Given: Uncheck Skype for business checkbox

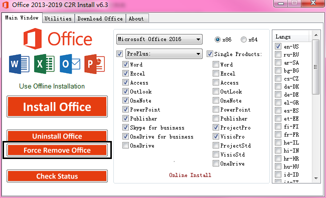Looking at the screenshot, I should tap(125, 127).
